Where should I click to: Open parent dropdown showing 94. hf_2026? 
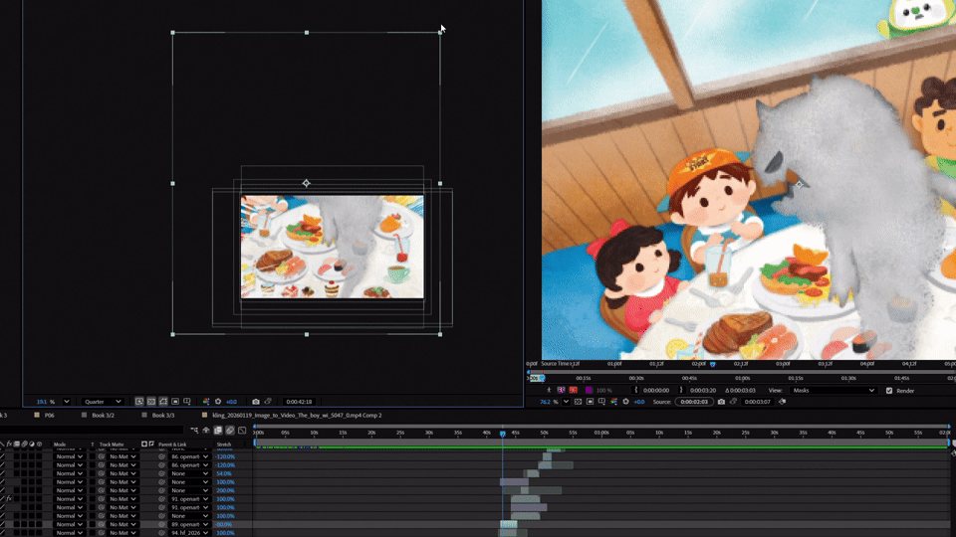point(189,533)
